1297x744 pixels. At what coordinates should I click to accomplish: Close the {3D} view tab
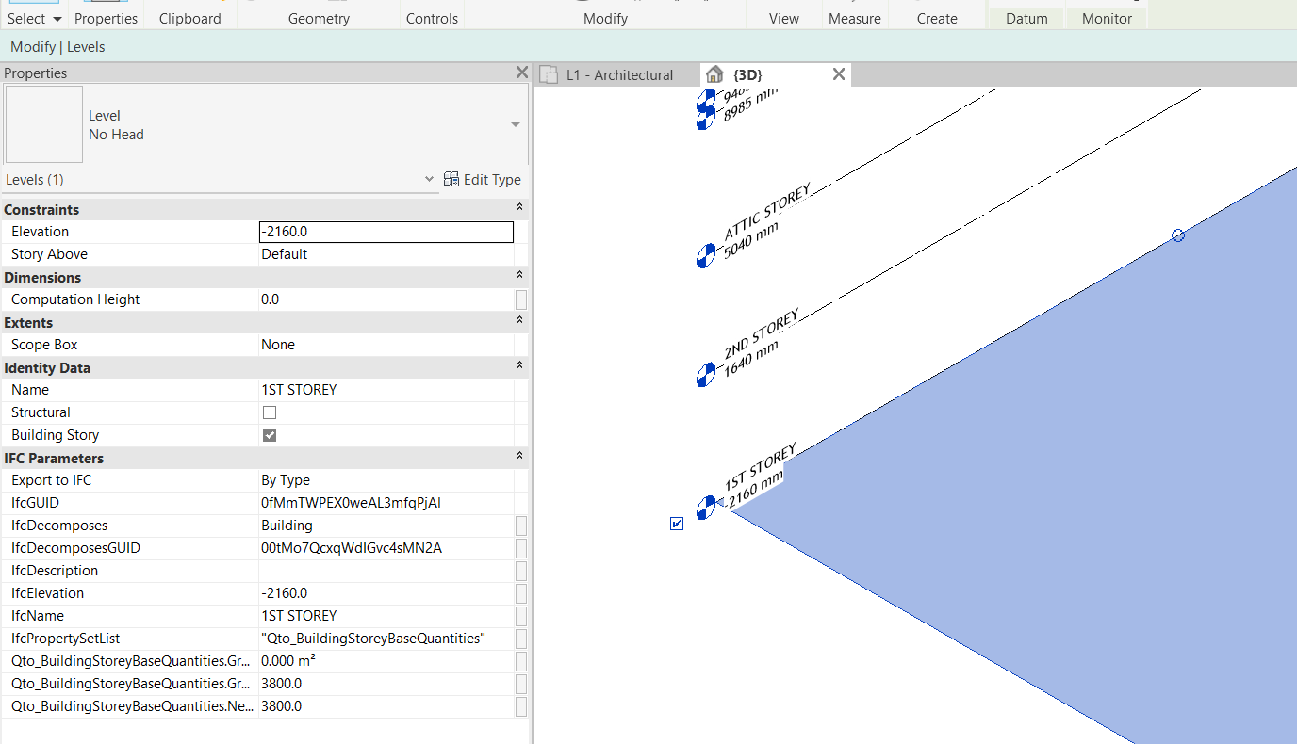(x=838, y=74)
